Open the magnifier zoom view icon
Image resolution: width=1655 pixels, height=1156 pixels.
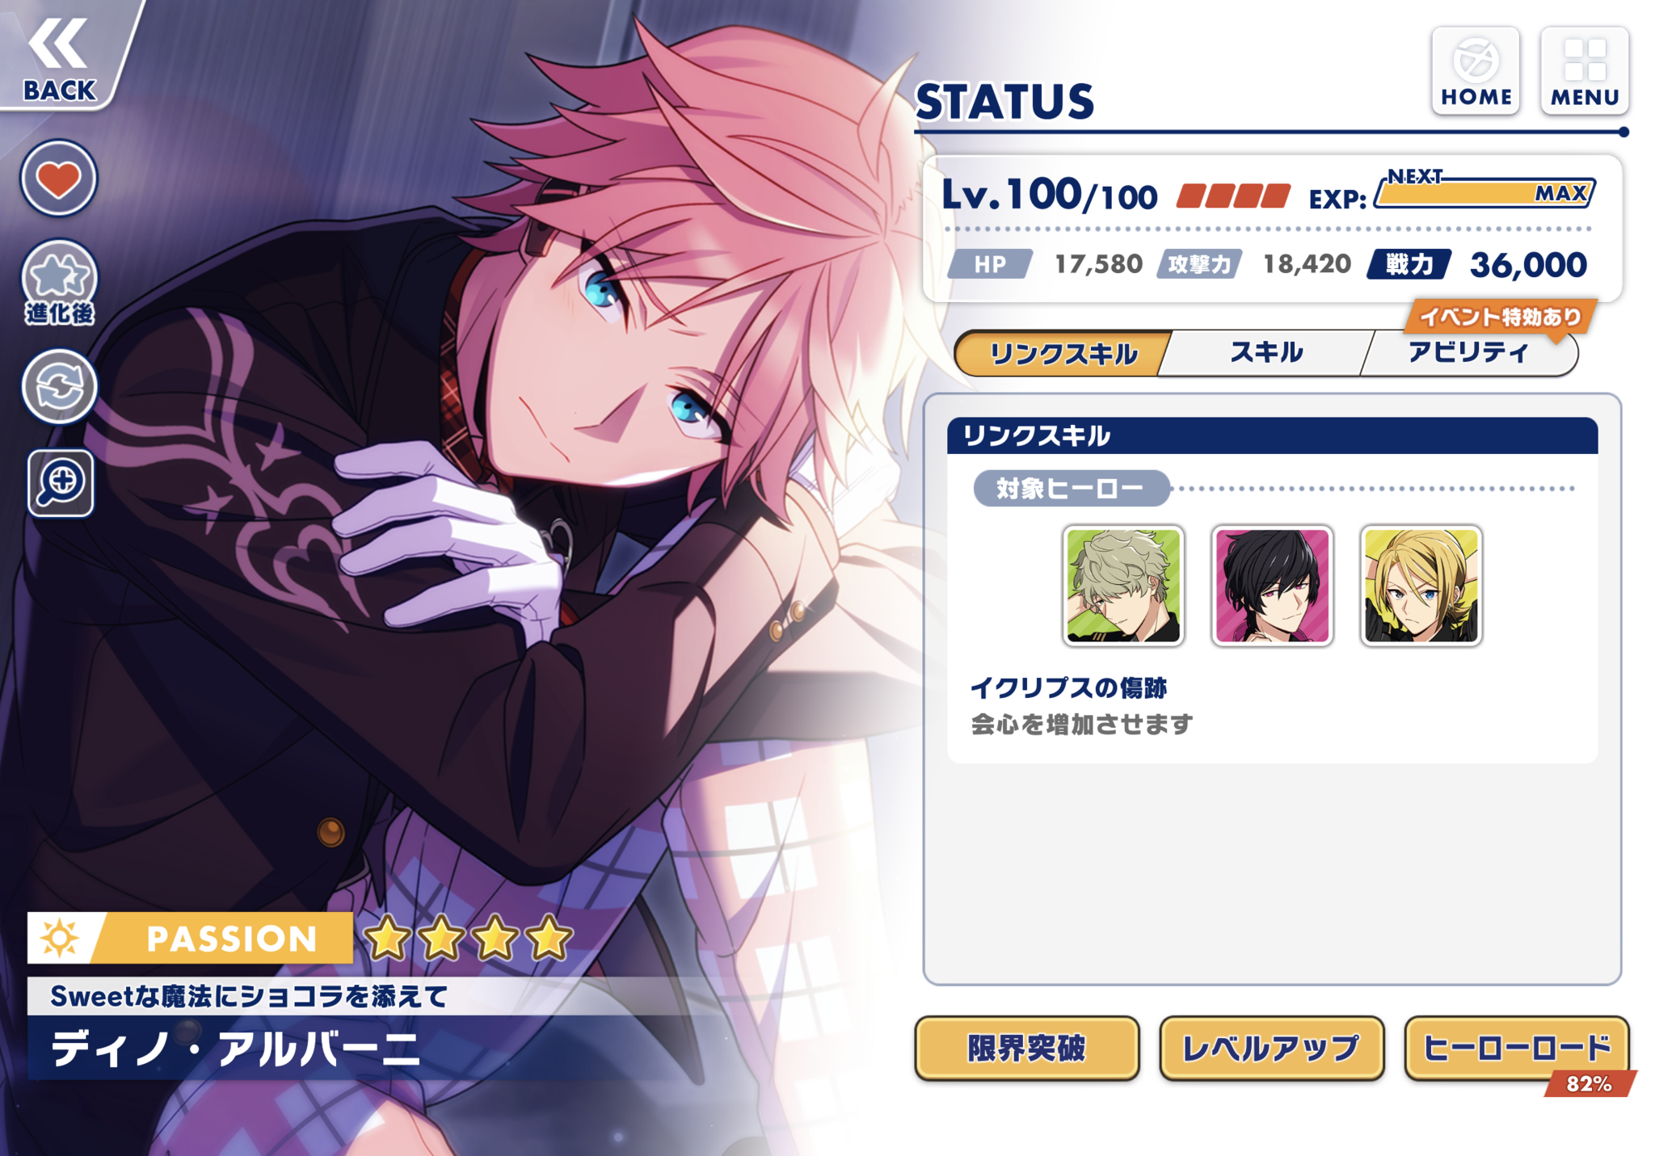point(61,483)
